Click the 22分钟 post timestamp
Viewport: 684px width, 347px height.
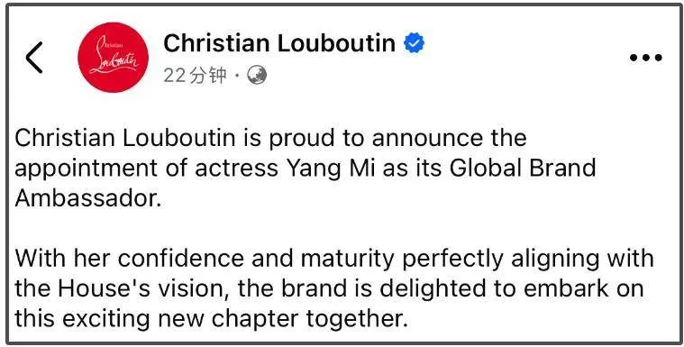(196, 76)
